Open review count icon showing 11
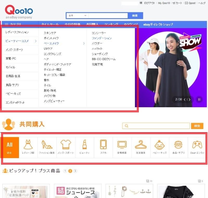The width and height of the screenshot is (208, 198). (147, 181)
